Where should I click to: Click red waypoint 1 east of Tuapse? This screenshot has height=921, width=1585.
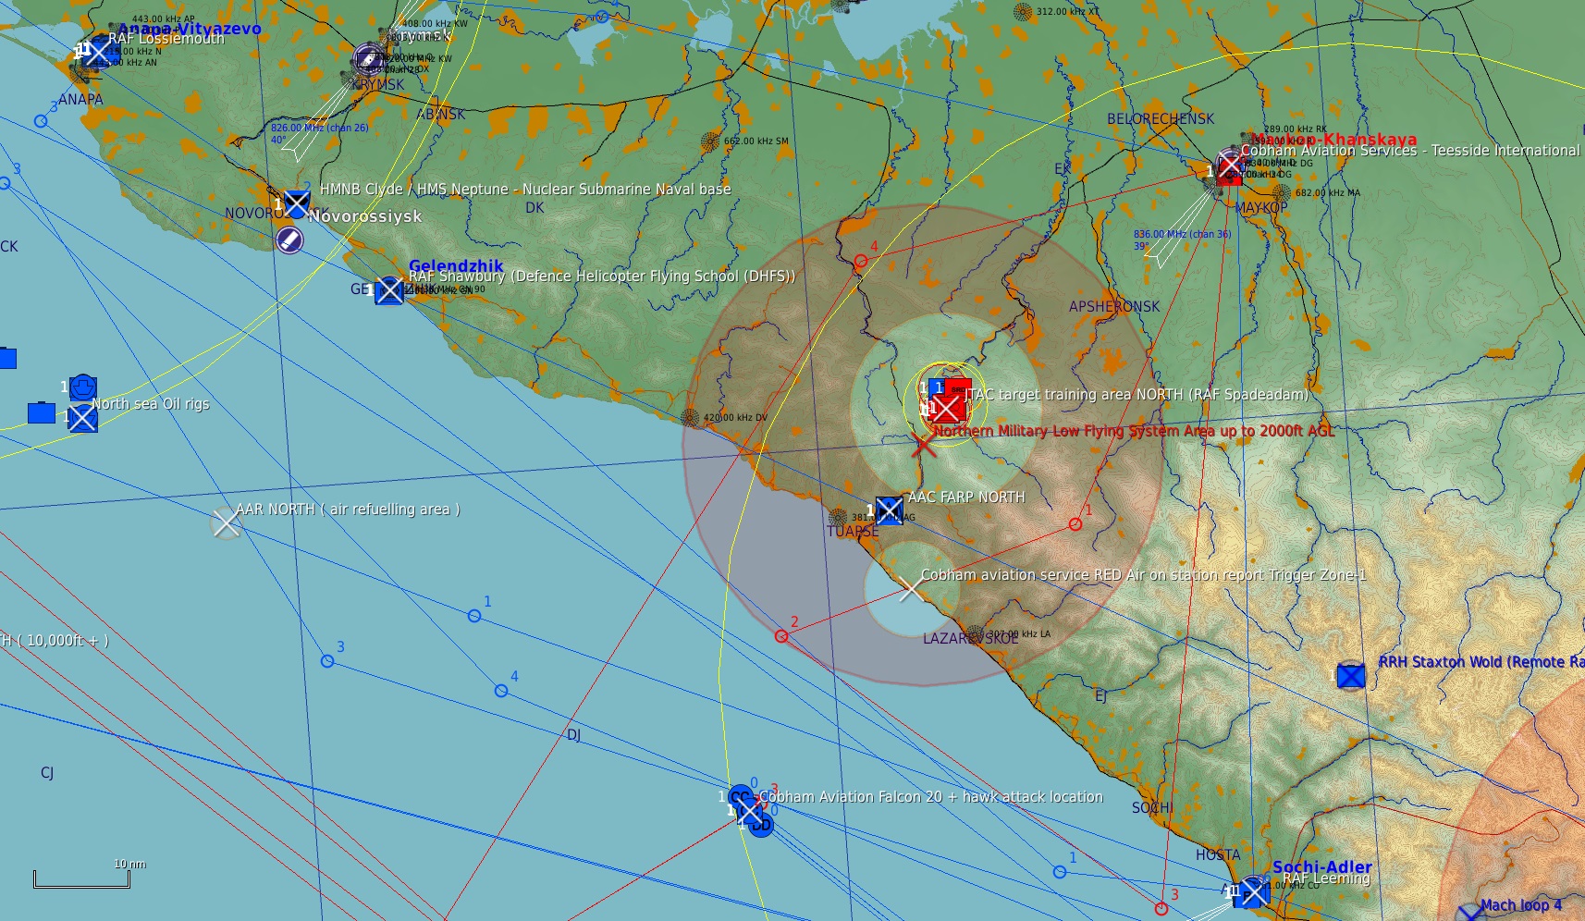pos(1075,524)
